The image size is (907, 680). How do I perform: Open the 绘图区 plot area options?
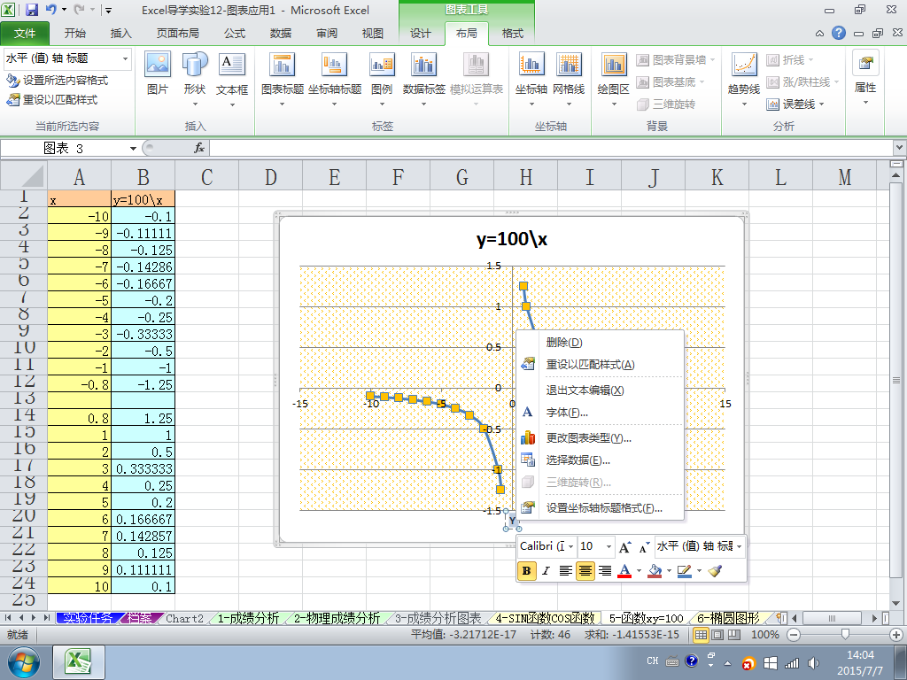click(x=613, y=79)
